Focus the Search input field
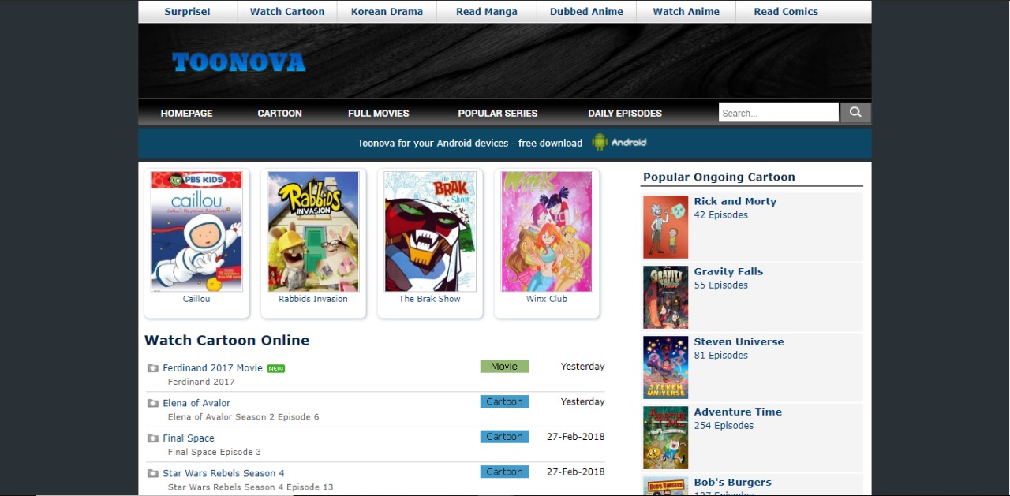The height and width of the screenshot is (496, 1010). [779, 113]
